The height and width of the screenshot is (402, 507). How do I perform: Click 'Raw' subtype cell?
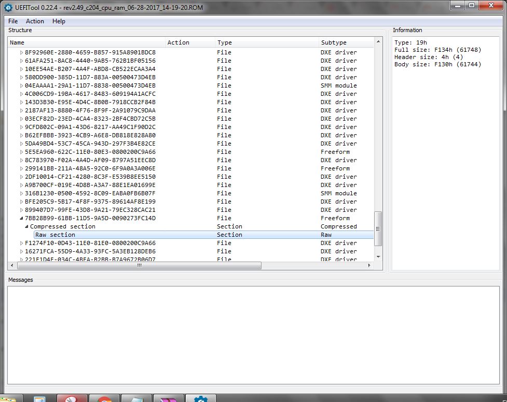click(x=326, y=235)
